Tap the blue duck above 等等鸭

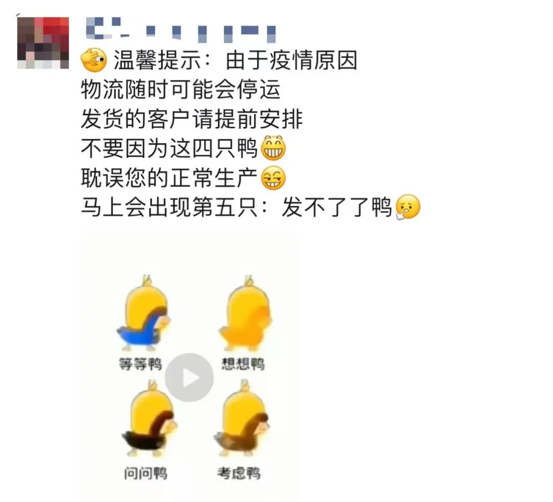(x=144, y=314)
